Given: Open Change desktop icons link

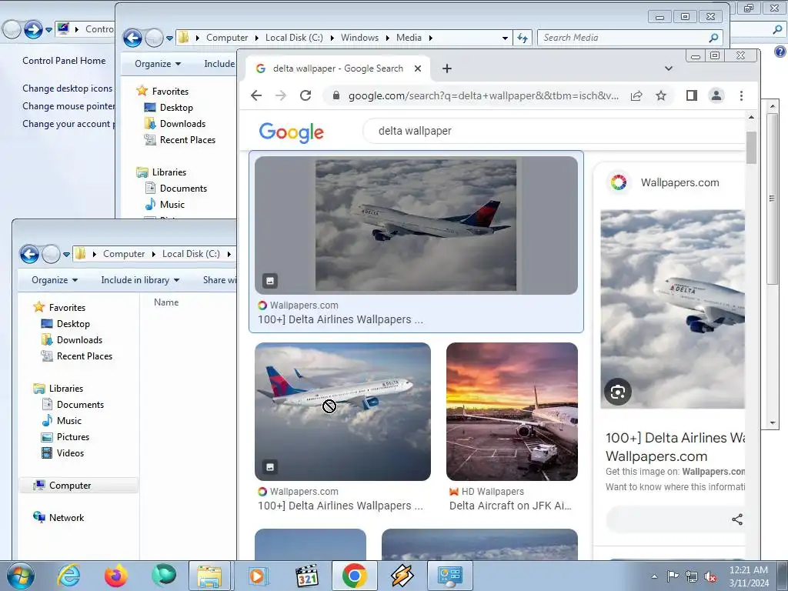Looking at the screenshot, I should [68, 88].
